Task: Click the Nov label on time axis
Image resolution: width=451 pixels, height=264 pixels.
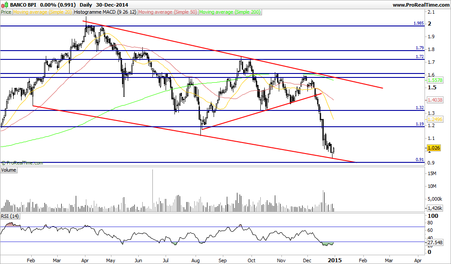Action: (281, 260)
